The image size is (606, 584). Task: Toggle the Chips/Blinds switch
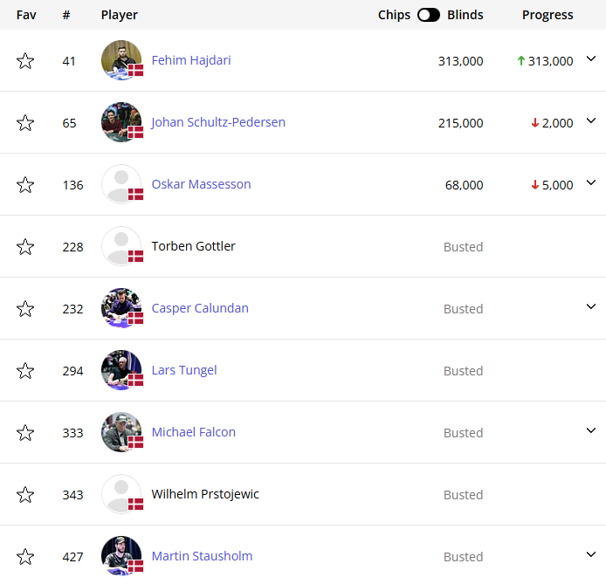[x=429, y=15]
